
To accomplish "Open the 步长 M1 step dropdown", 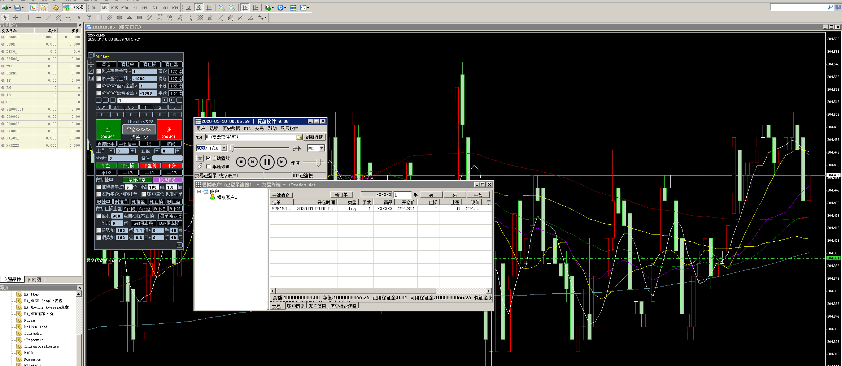I will (x=322, y=148).
